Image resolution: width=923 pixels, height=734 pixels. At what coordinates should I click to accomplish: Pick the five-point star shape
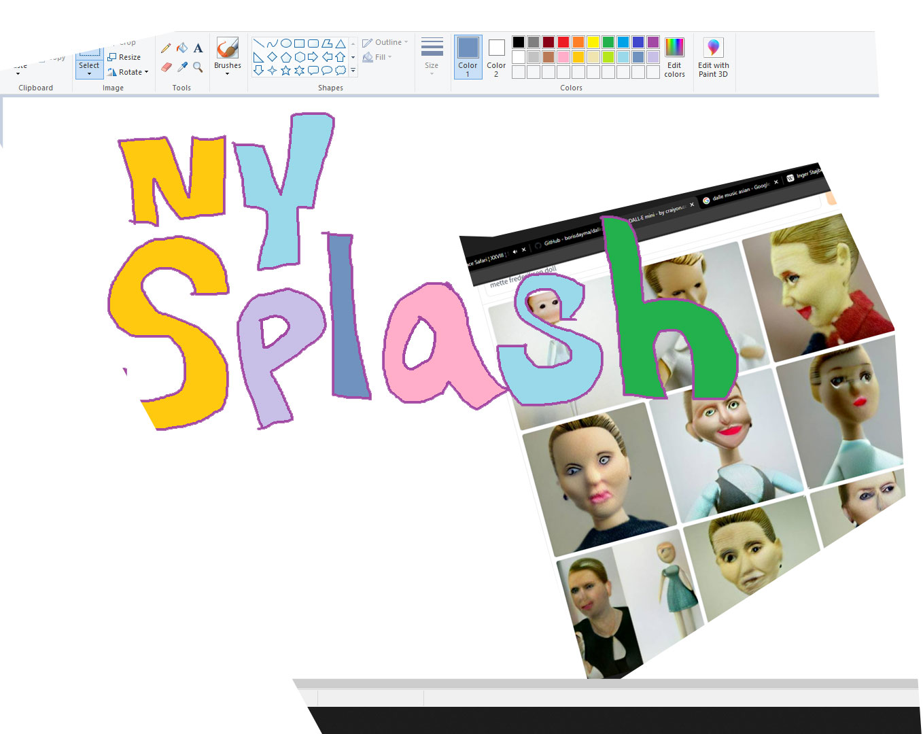click(285, 71)
